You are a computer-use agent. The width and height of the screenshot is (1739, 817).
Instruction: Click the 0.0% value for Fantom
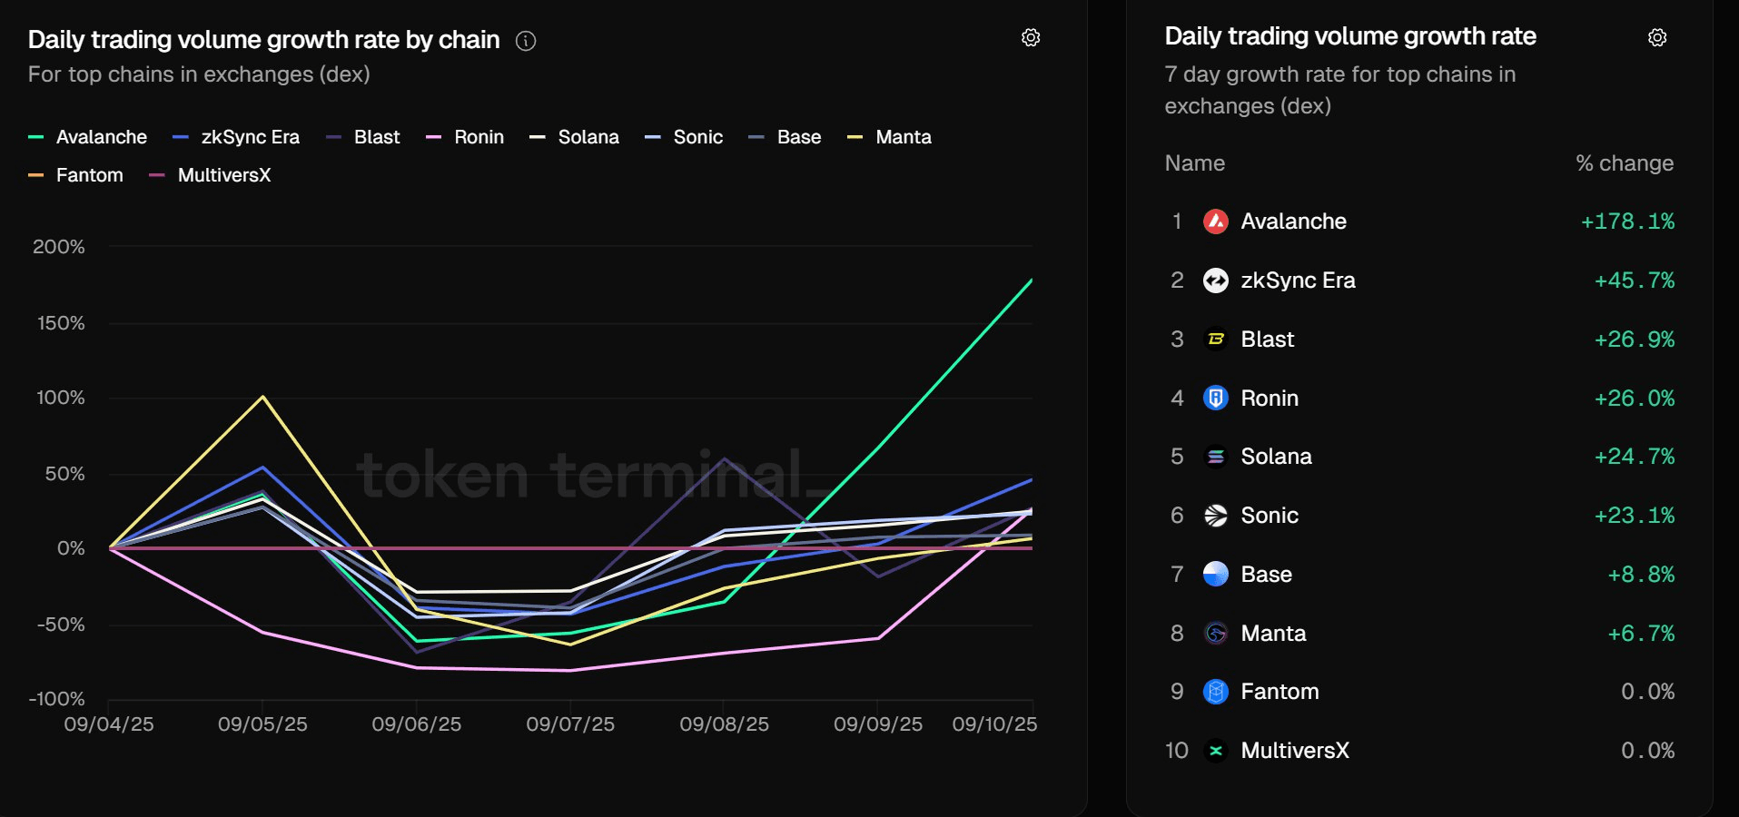click(1648, 692)
